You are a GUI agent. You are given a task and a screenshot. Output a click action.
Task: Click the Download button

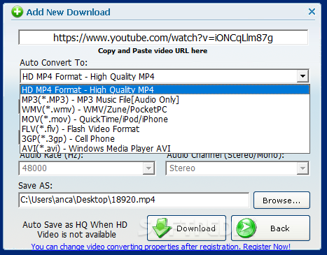click(186, 228)
